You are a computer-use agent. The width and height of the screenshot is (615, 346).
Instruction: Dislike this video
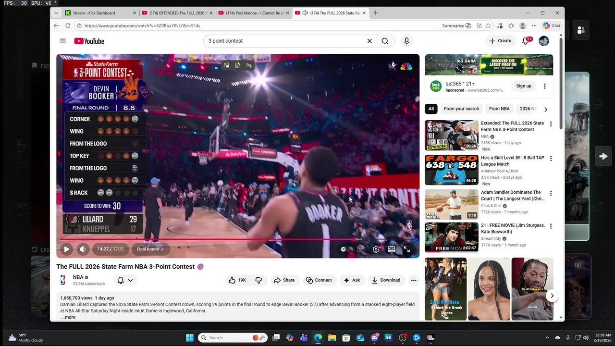(x=258, y=280)
